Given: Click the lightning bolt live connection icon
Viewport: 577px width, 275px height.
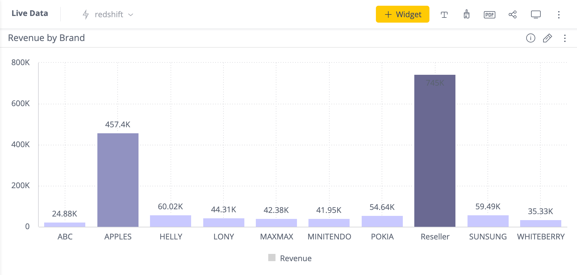Looking at the screenshot, I should click(86, 14).
